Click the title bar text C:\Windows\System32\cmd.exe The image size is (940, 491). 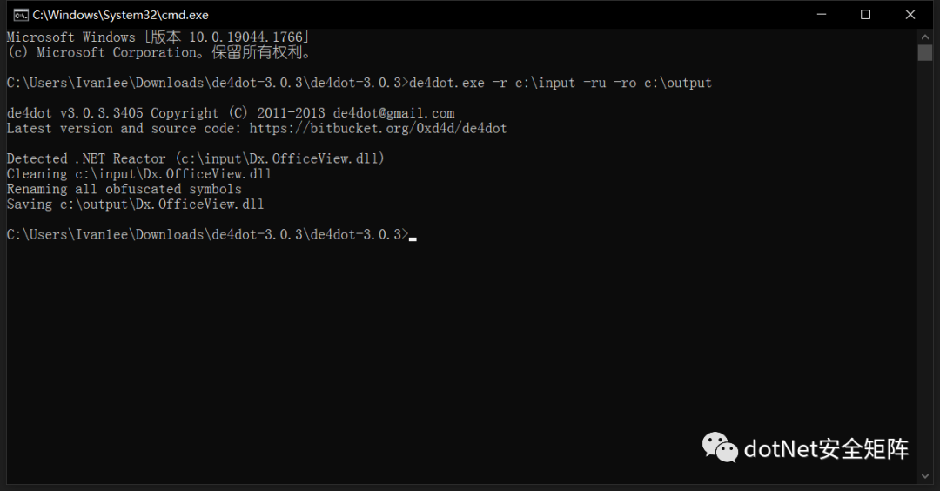pyautogui.click(x=120, y=15)
